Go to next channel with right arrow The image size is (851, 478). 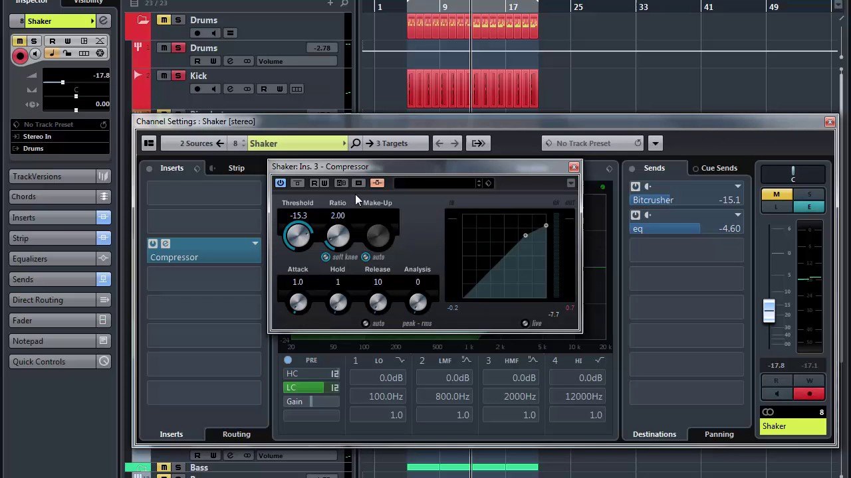[x=455, y=143]
